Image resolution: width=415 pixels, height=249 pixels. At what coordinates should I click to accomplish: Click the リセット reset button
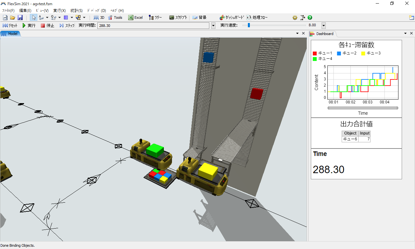(10, 26)
